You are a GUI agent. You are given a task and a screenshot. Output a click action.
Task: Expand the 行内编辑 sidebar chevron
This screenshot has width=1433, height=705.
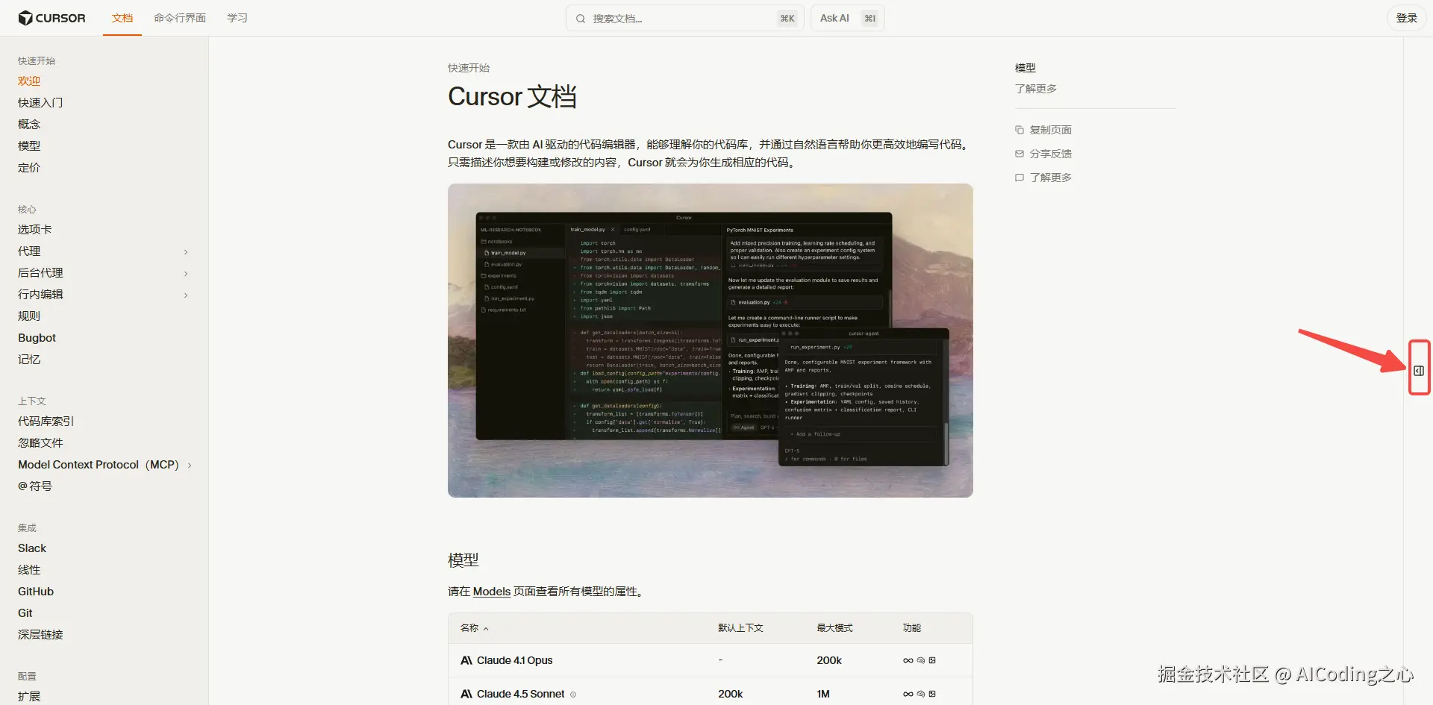pos(186,295)
